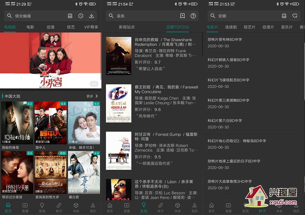Open the 暮白首 drama poster
The width and height of the screenshot is (305, 215).
click(x=84, y=173)
